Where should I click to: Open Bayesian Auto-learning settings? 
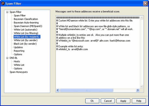point(26,23)
